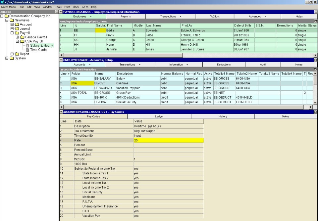The height and width of the screenshot is (221, 318).
Task: Click the Salary & Hourly document icon
Action: click(x=27, y=46)
